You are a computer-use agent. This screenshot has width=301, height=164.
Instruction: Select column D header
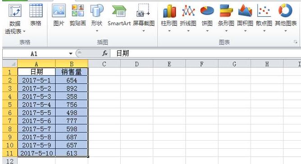coord(137,64)
